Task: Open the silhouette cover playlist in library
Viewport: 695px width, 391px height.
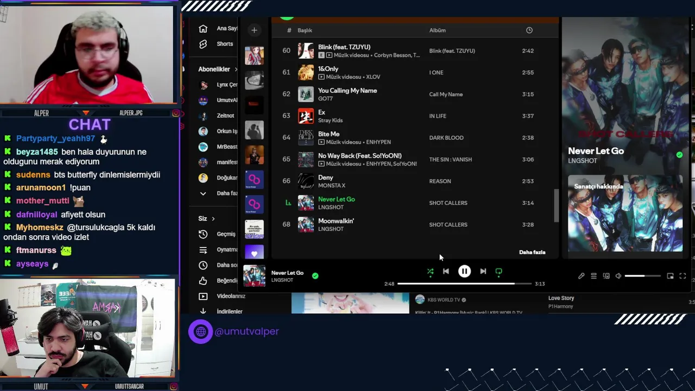Action: [x=254, y=130]
